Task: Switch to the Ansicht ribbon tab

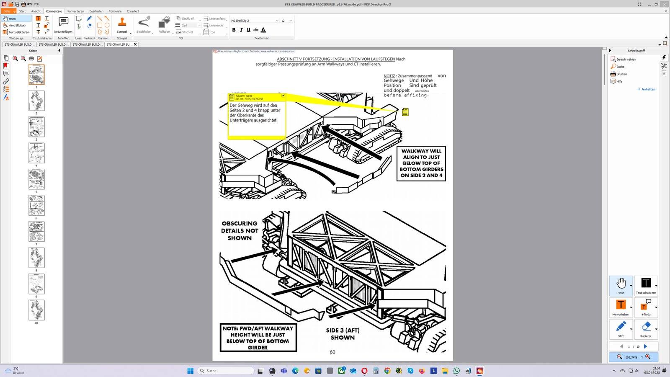Action: click(x=36, y=11)
